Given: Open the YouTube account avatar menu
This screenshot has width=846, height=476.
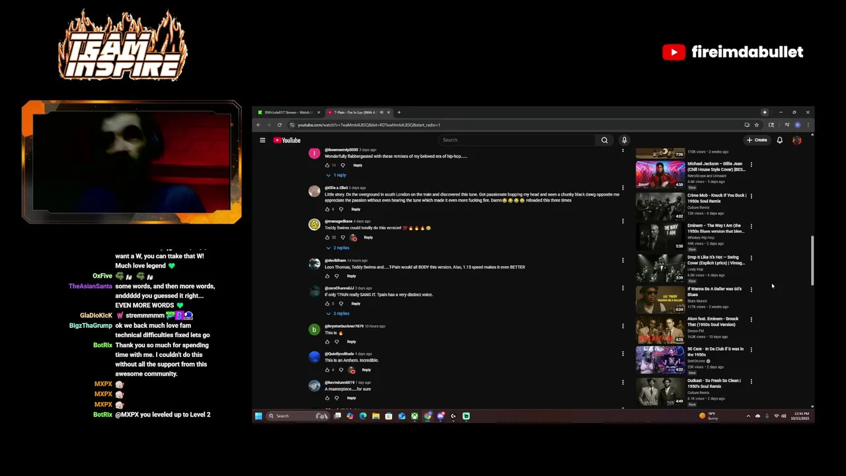Looking at the screenshot, I should 797,140.
